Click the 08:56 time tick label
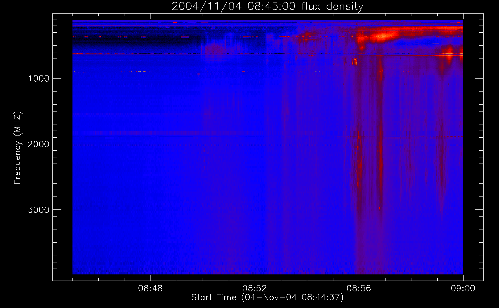This screenshot has width=499, height=308. tap(359, 289)
